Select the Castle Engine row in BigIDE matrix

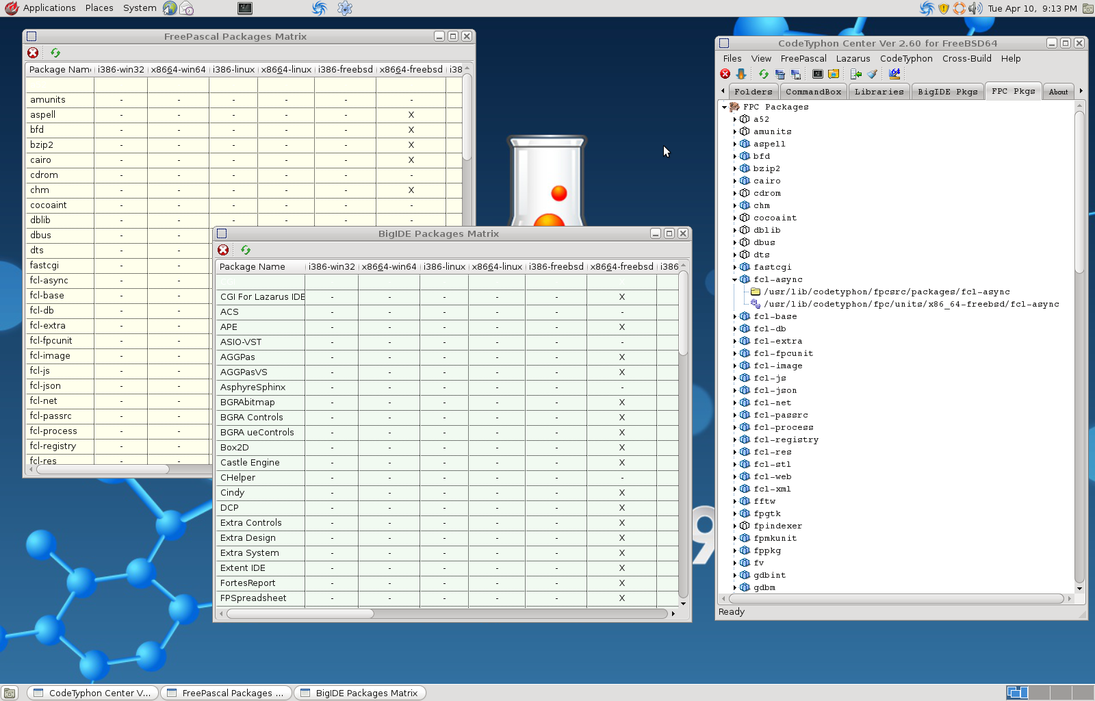[446, 463]
